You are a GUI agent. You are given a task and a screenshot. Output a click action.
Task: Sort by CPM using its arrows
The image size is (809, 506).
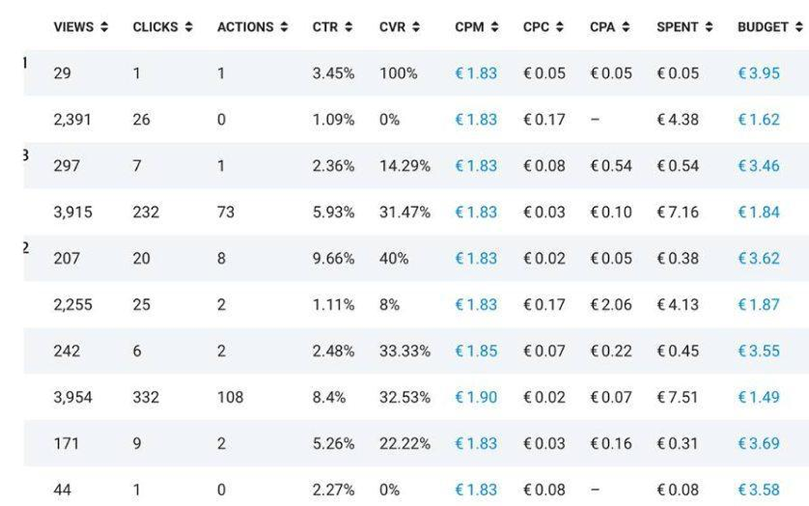(x=494, y=27)
